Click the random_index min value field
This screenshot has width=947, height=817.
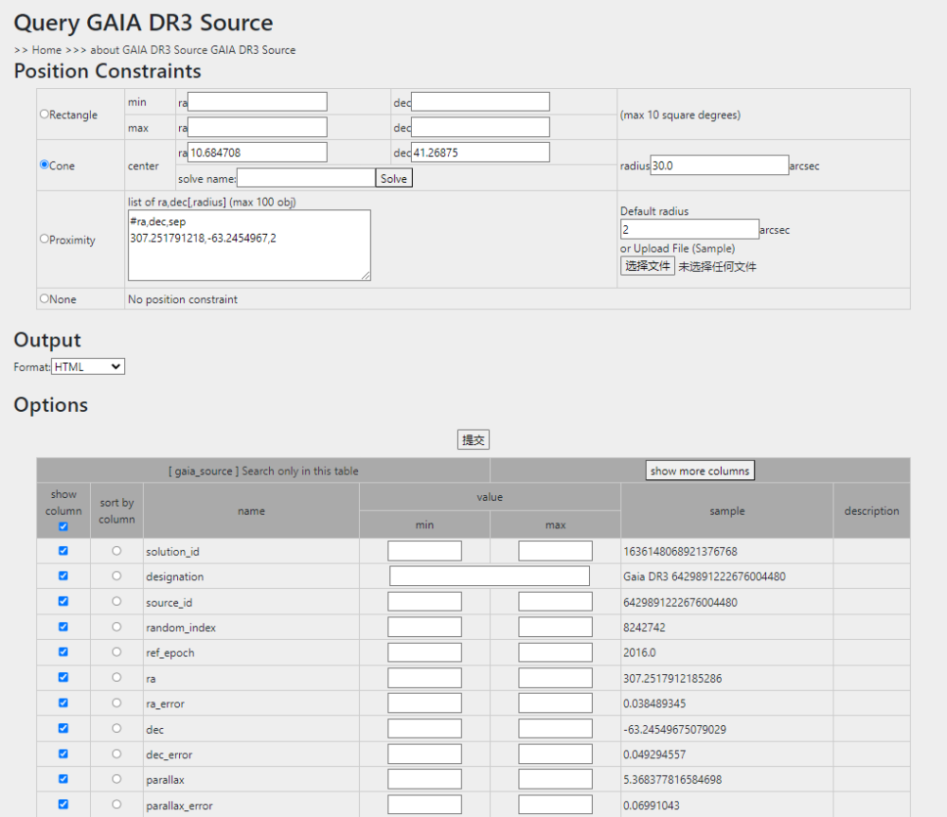click(424, 627)
